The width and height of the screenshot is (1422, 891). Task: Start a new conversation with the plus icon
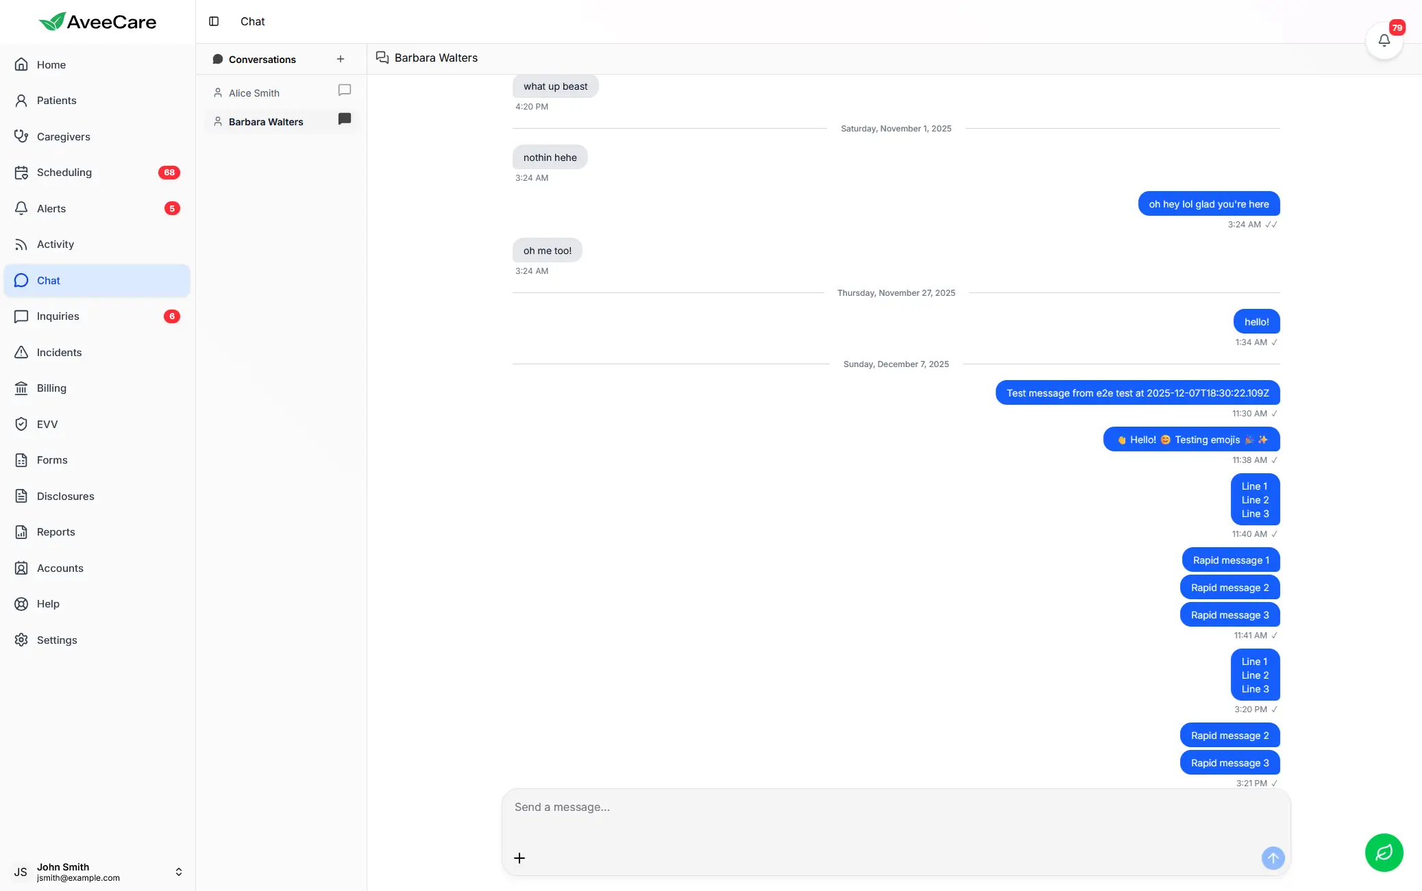pos(341,59)
